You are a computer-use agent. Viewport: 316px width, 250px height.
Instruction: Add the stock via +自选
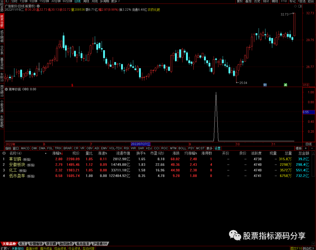[x=301, y=1]
